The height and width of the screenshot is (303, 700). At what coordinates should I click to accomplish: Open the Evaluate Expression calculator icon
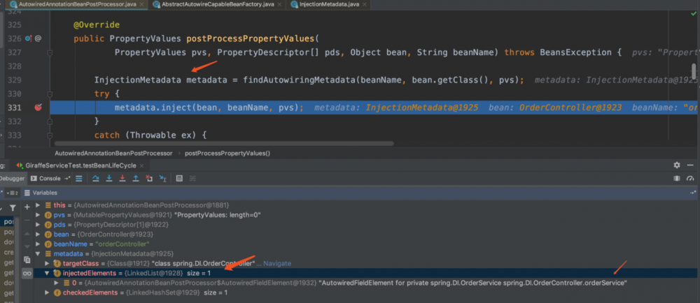[179, 179]
